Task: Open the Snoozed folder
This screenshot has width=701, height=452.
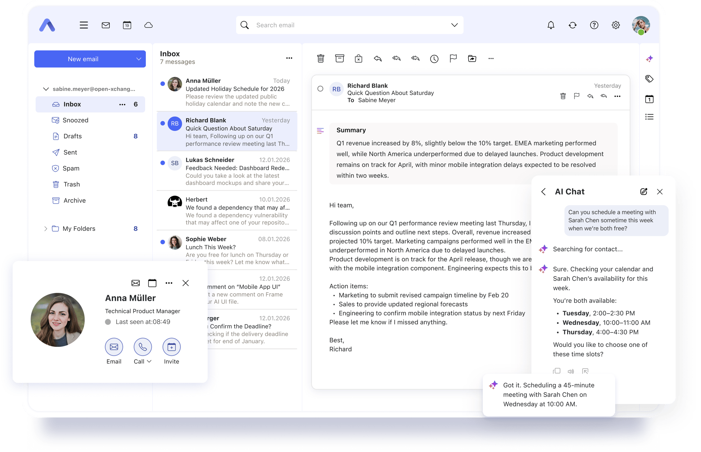Action: click(75, 120)
